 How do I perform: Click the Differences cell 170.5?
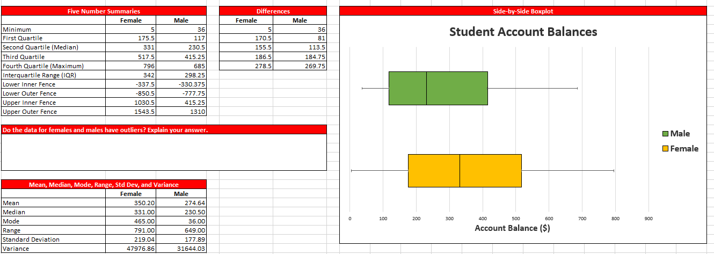(246, 38)
